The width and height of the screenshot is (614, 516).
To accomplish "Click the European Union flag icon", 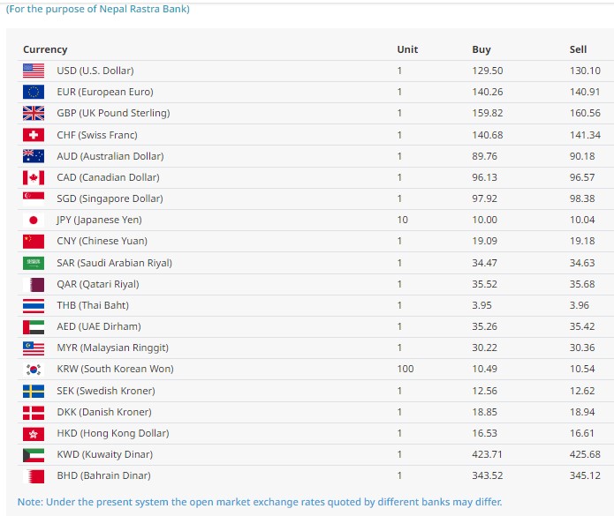I will pyautogui.click(x=34, y=92).
